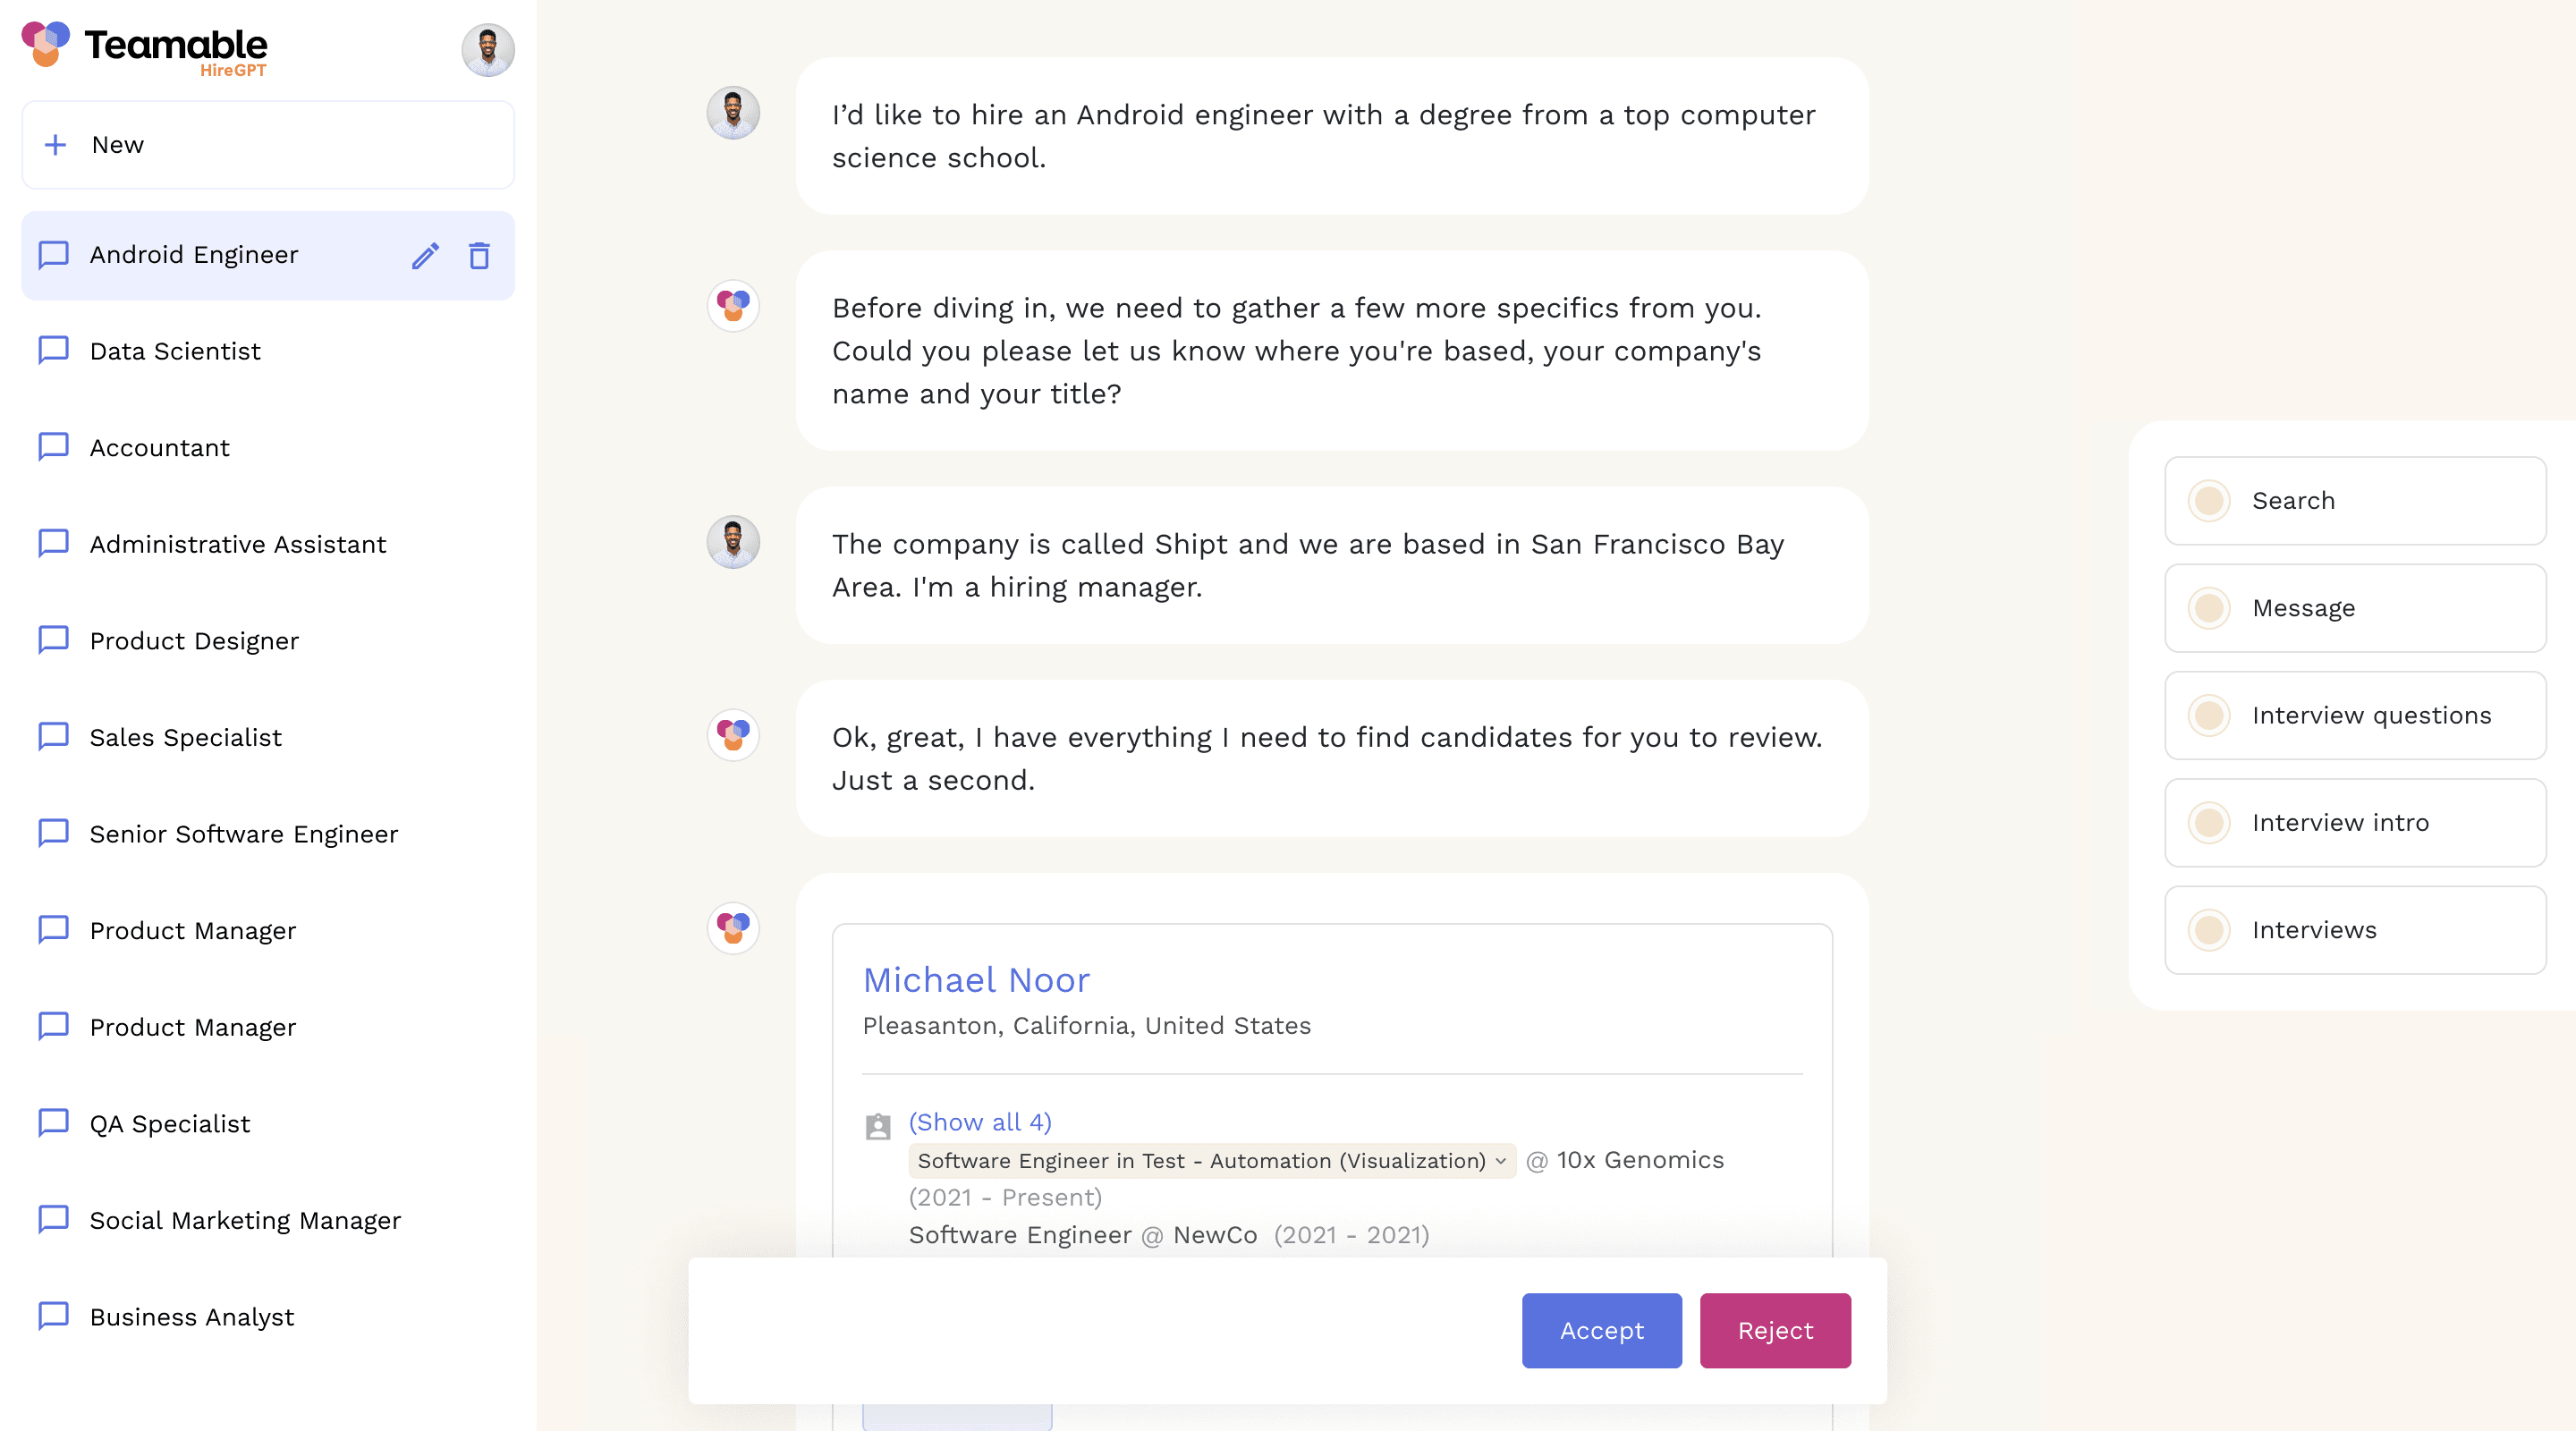Screen dimensions: 2576x1431
Task: Click the Search action icon on right panel
Action: [x=2211, y=501]
